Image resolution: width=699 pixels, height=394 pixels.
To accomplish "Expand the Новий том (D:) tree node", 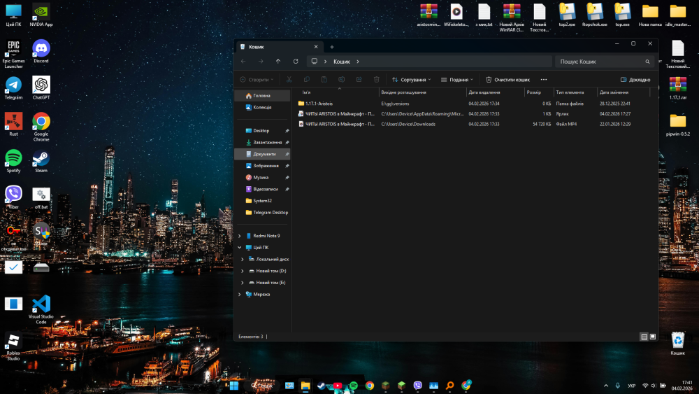I will point(243,270).
